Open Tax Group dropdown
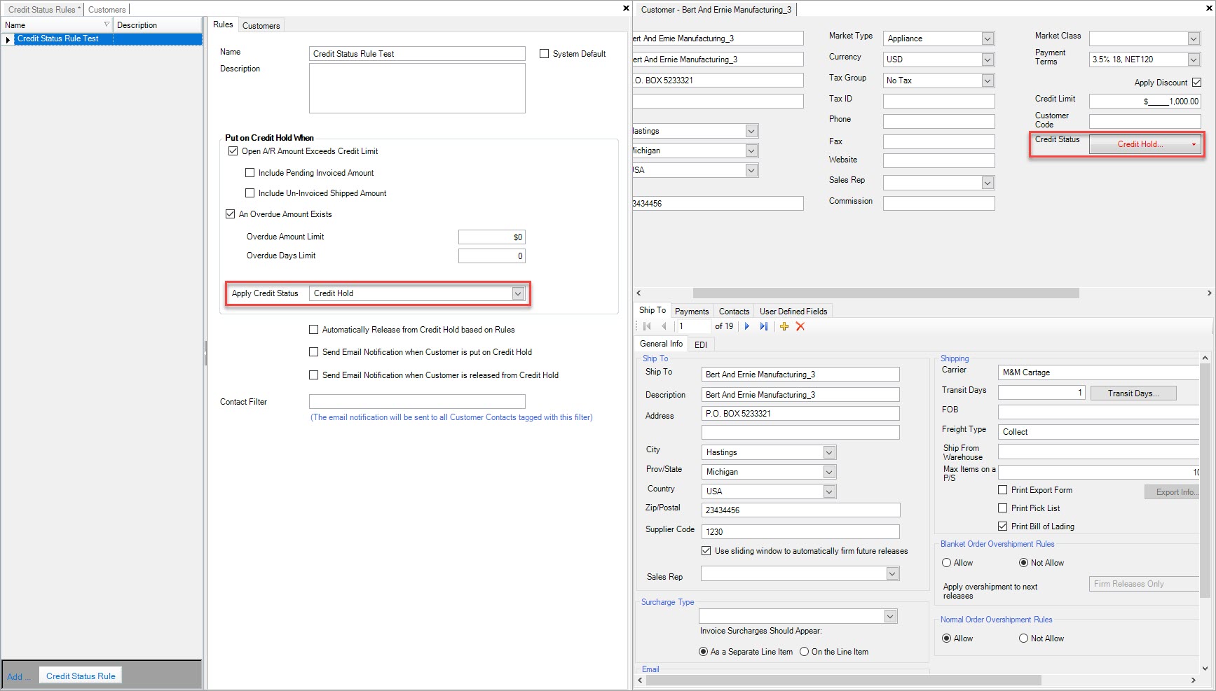 988,81
